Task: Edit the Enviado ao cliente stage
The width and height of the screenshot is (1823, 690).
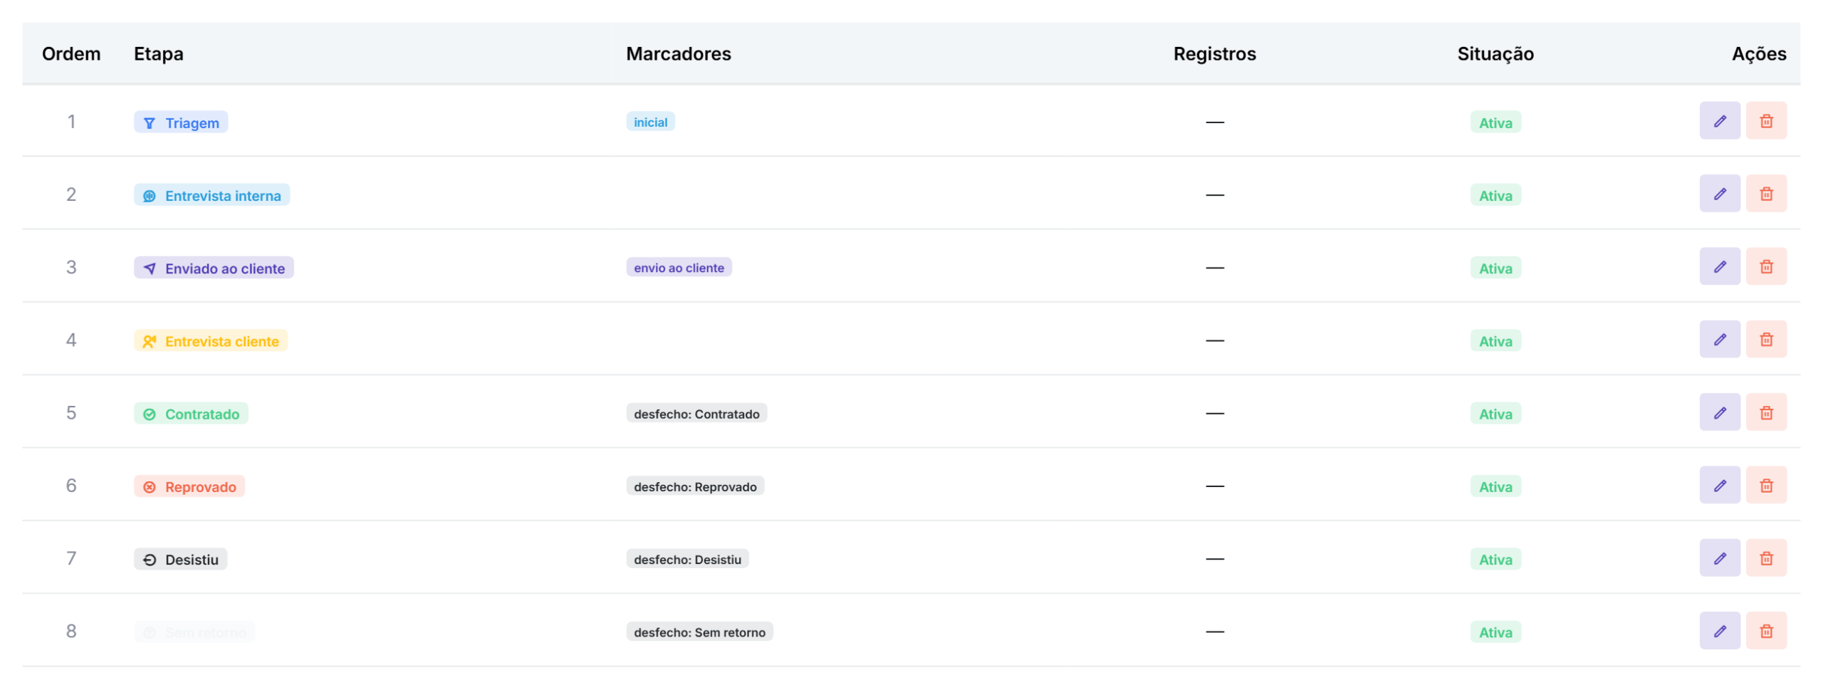Action: (x=1719, y=266)
